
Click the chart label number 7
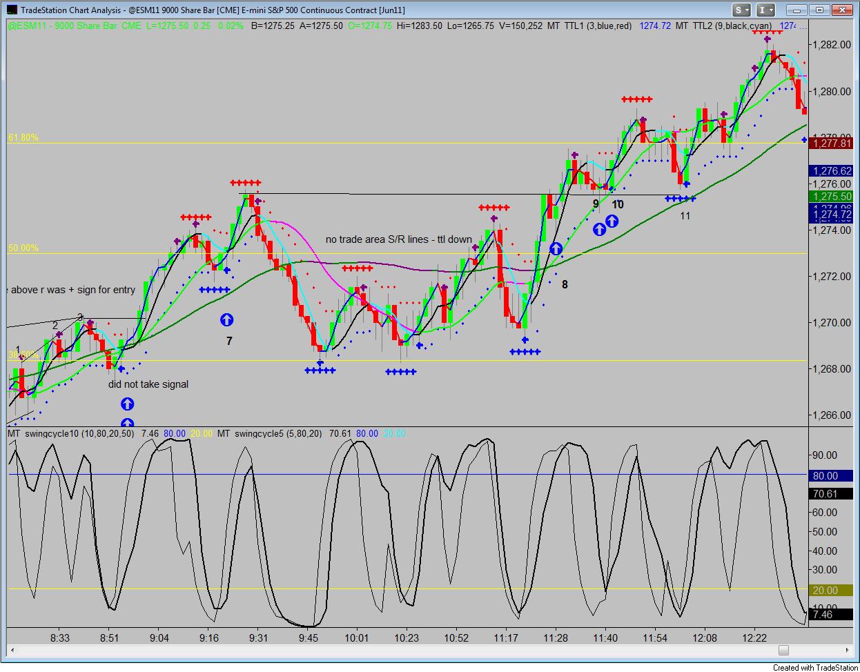229,341
